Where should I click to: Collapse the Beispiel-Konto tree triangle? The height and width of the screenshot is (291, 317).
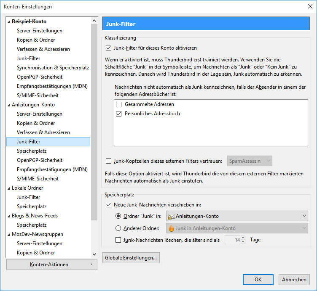tap(9, 22)
